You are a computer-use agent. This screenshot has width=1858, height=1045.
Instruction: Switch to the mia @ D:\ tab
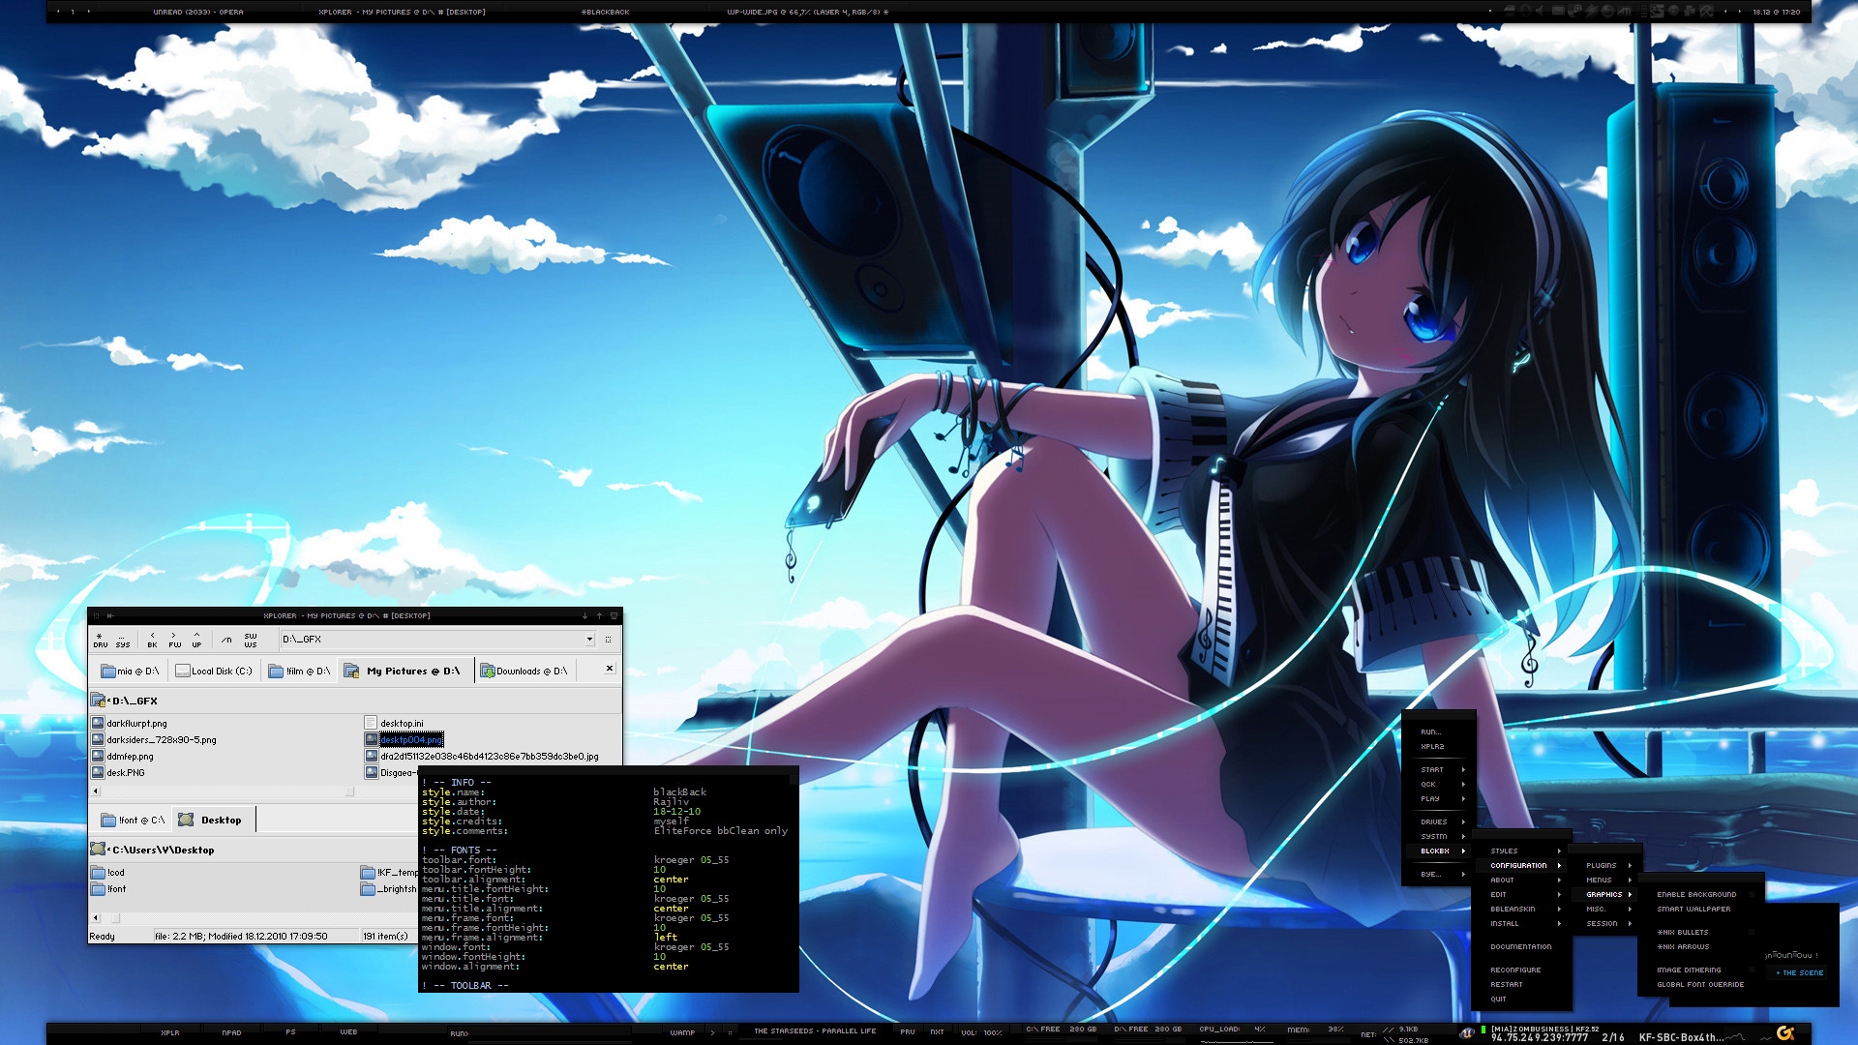coord(131,671)
